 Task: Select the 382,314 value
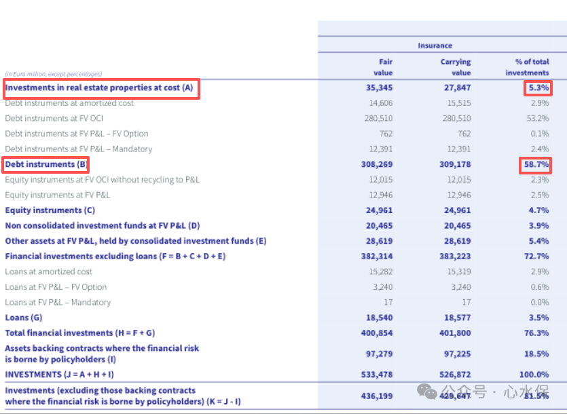[377, 257]
